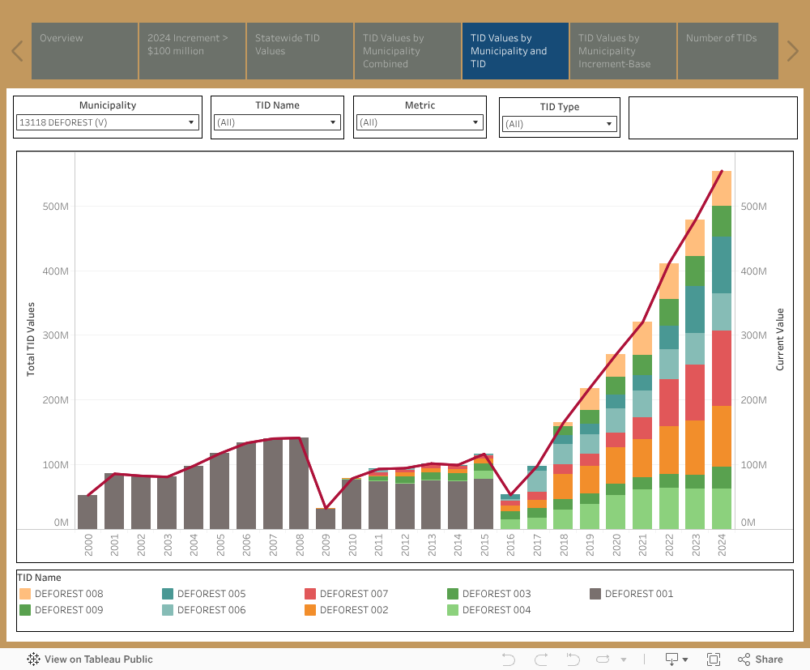Open the Statewide TID Values tab
810x670 pixels.
pos(299,51)
